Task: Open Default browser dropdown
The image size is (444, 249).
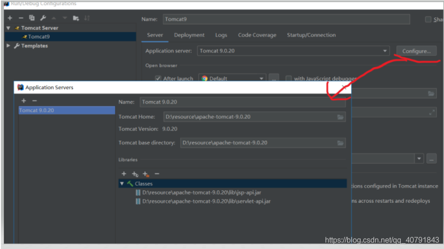Action: 232,78
